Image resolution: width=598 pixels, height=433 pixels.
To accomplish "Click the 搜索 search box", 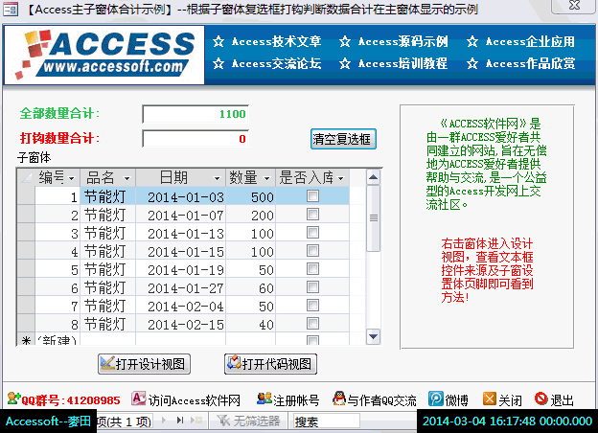I will 327,422.
